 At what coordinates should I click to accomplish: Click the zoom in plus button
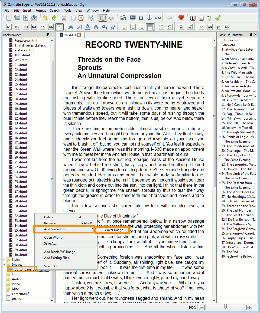click(x=249, y=307)
